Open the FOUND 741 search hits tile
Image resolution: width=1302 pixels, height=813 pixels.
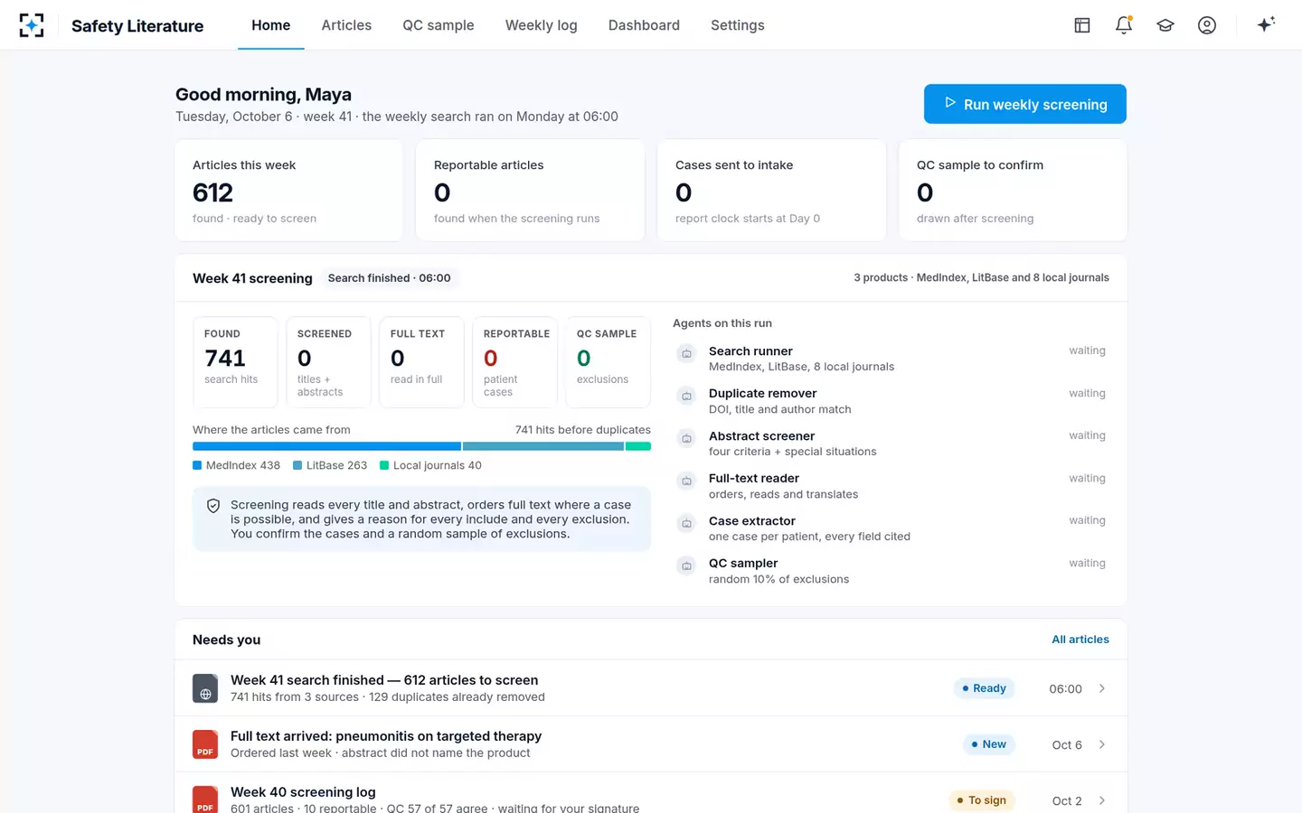235,362
